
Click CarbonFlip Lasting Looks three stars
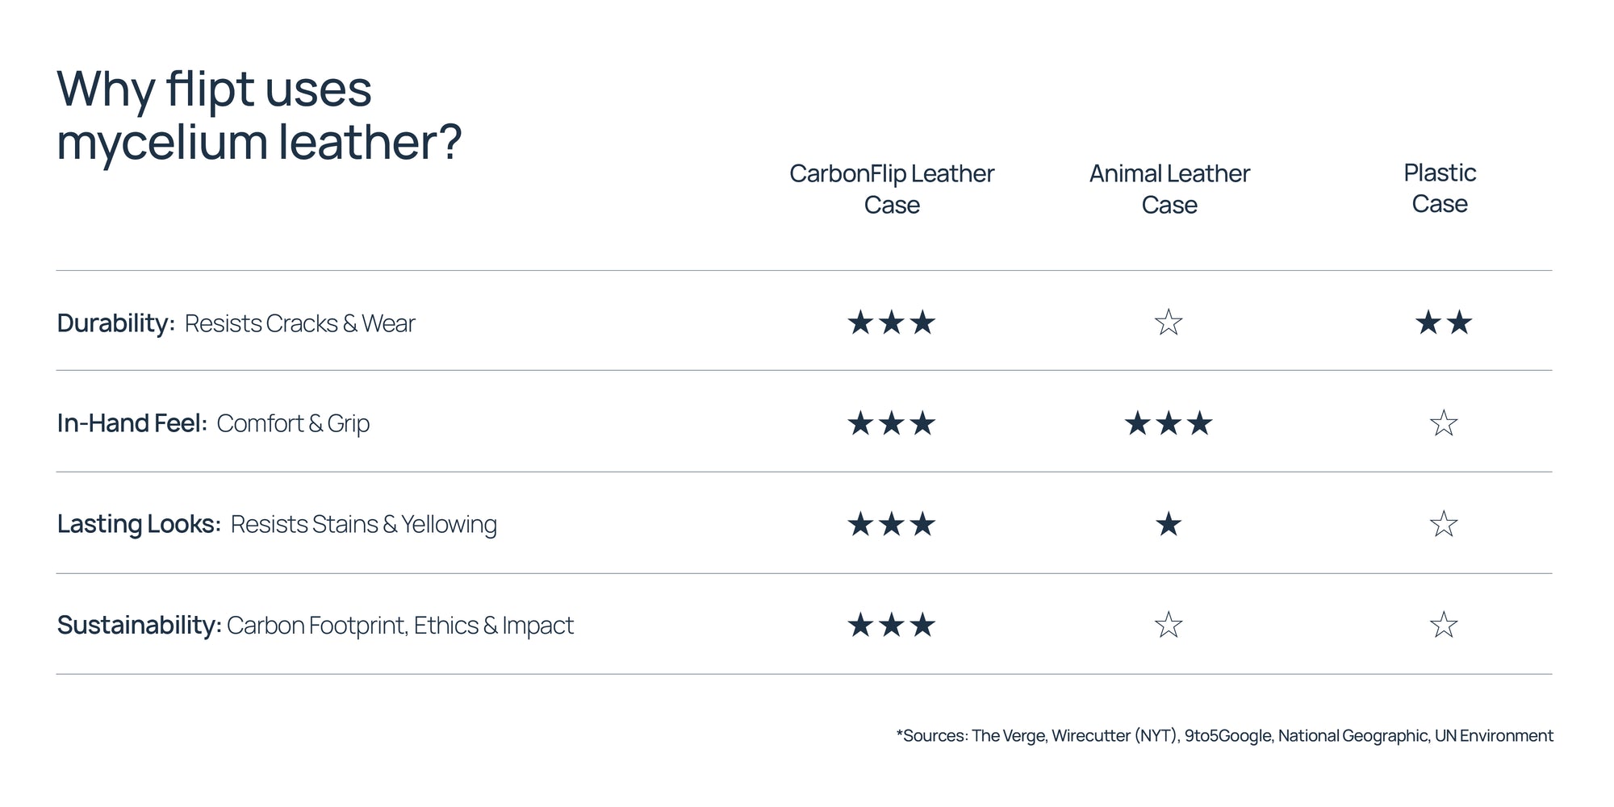(891, 525)
